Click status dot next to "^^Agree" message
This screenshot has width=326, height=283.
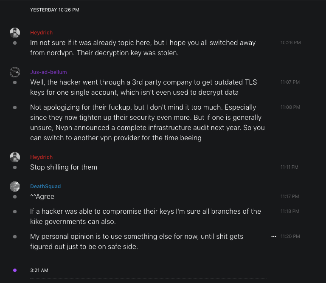15,197
